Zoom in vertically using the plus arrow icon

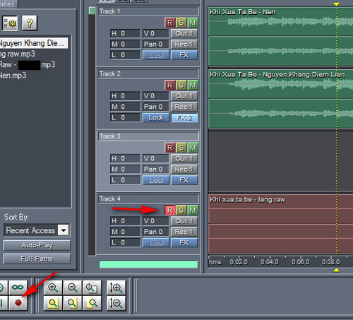[116, 288]
